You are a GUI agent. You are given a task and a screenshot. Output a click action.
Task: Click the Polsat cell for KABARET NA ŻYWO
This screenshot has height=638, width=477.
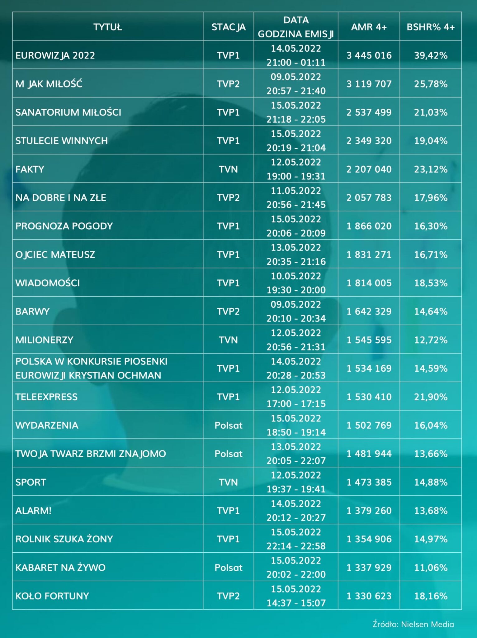pos(228,568)
